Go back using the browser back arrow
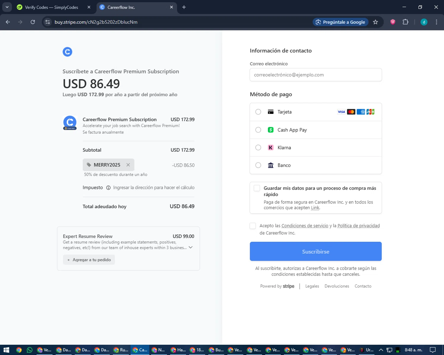 [8, 22]
